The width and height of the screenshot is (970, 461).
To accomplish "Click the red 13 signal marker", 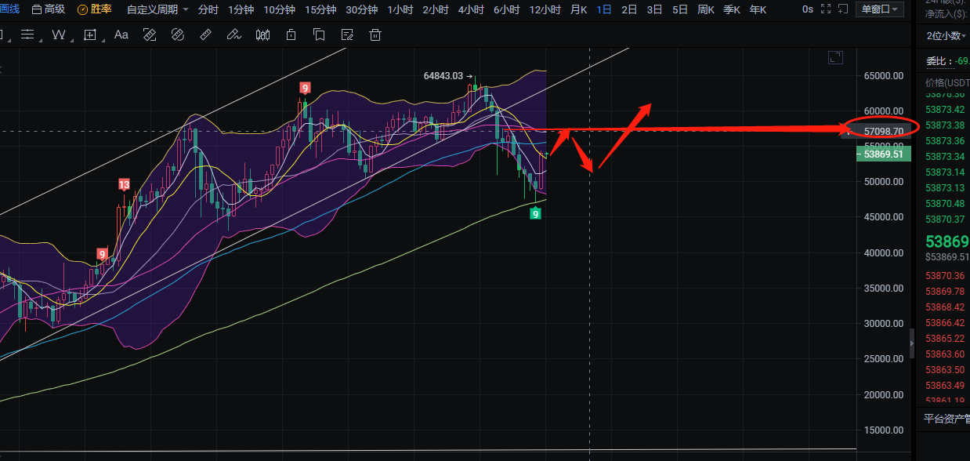I will click(x=124, y=185).
